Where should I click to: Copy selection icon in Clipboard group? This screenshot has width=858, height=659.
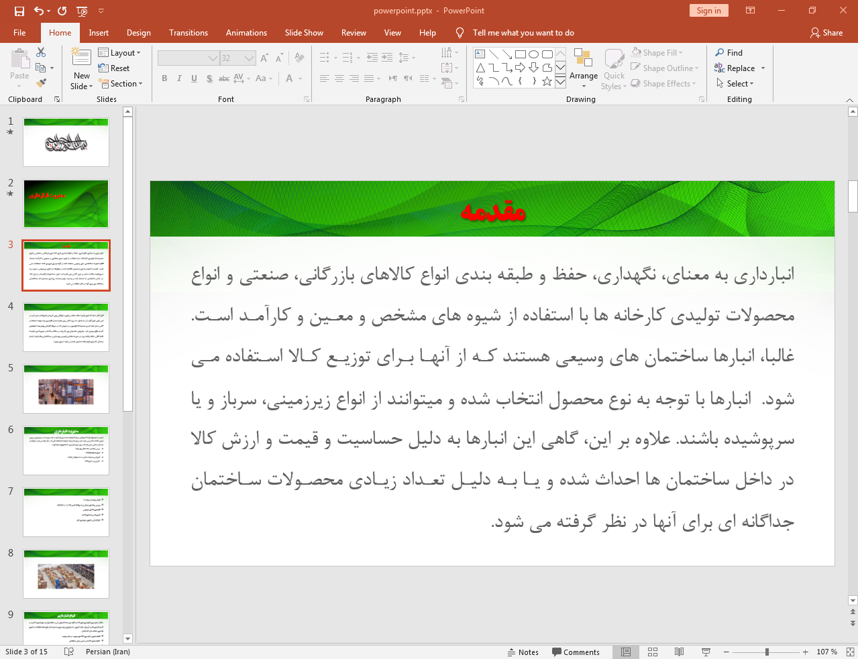tap(41, 68)
